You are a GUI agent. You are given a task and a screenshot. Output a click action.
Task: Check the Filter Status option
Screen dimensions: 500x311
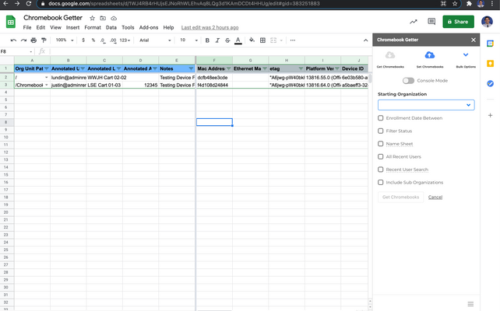[x=381, y=131]
